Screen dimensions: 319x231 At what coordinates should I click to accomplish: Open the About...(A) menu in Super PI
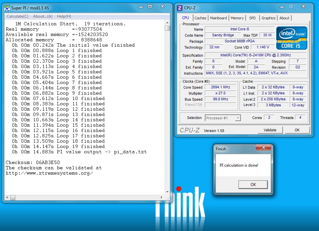[x=42, y=16]
